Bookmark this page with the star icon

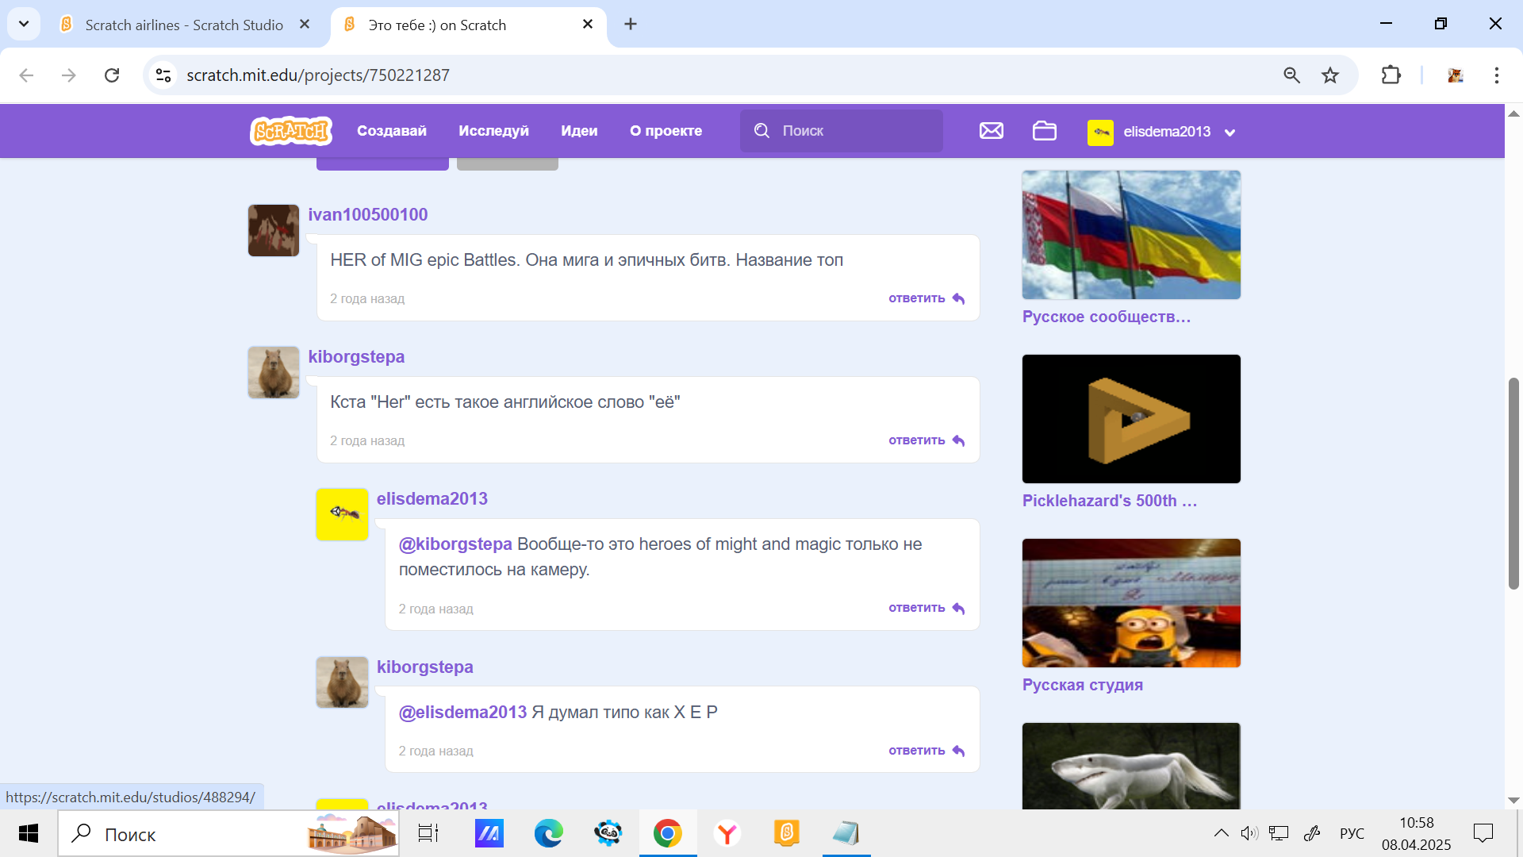(x=1330, y=75)
